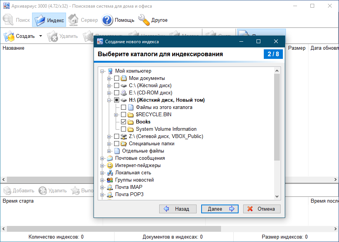Screen dimensions: 339x242
Task: Check the Файлы из этого каталога checkbox
Action: tap(123, 107)
